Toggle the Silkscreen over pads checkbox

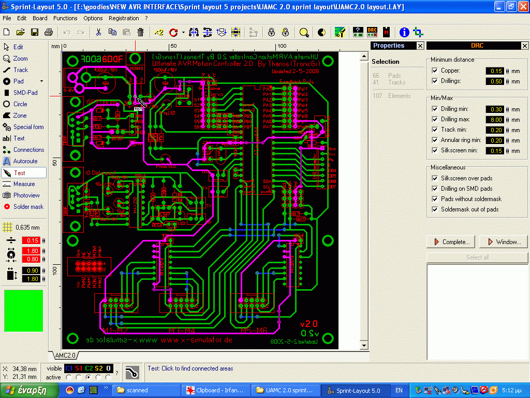[x=435, y=178]
